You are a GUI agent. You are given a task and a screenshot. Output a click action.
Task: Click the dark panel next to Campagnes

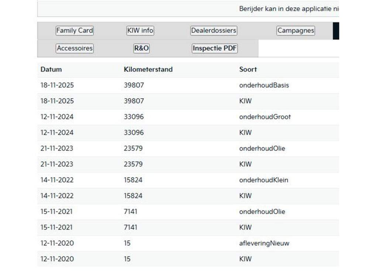[x=336, y=31]
